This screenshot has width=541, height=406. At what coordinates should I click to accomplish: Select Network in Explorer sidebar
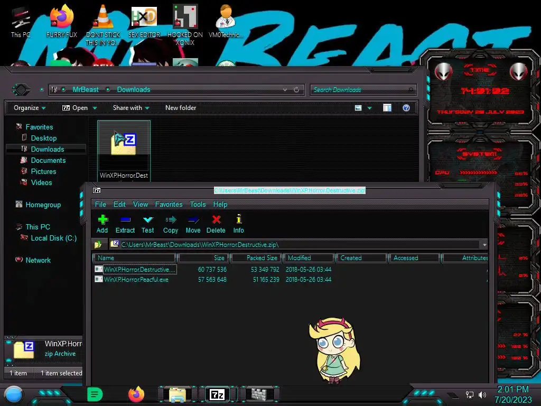[x=38, y=260]
